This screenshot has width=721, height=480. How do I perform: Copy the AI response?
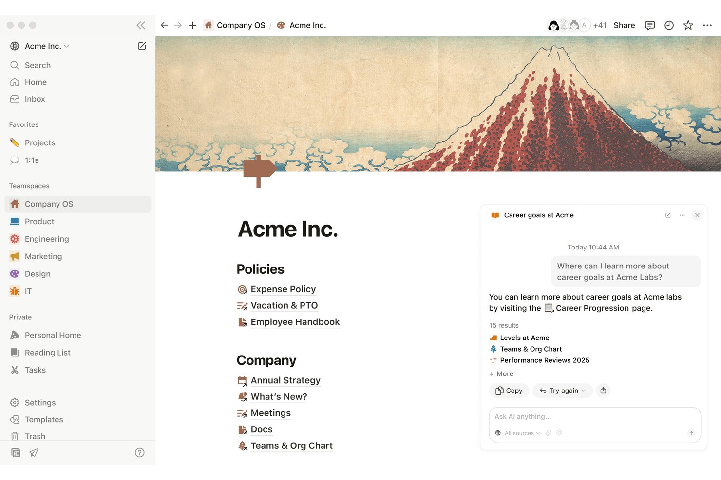[x=509, y=391]
